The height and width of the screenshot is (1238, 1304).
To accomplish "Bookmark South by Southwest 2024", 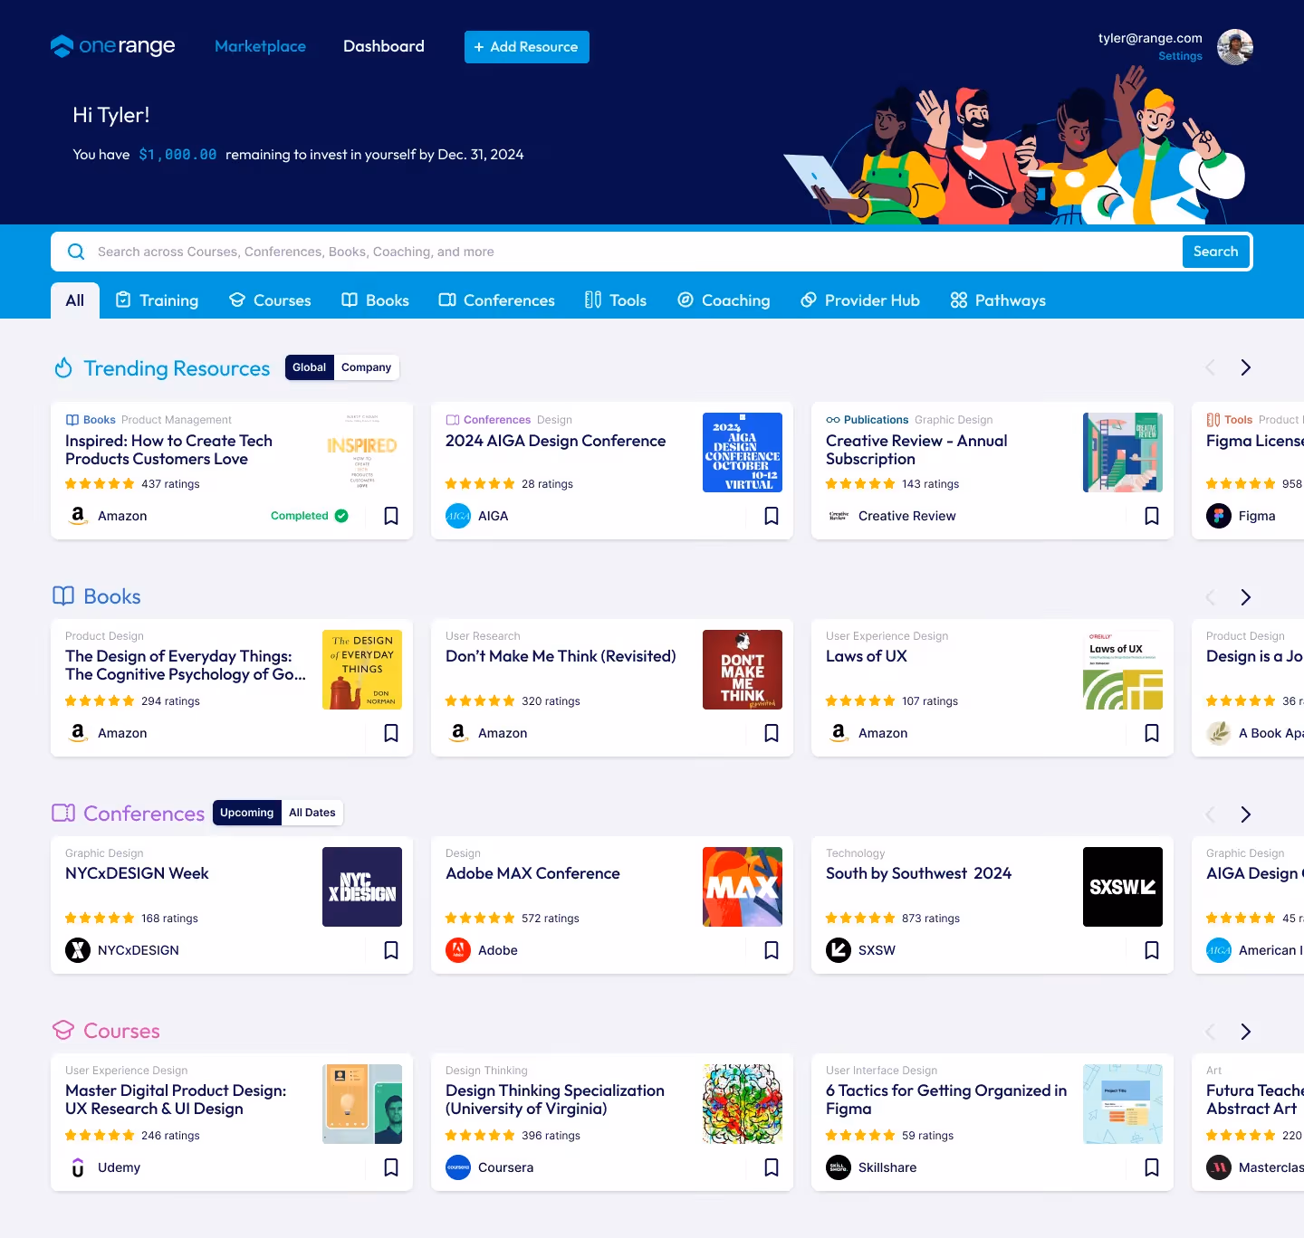I will pyautogui.click(x=1152, y=950).
